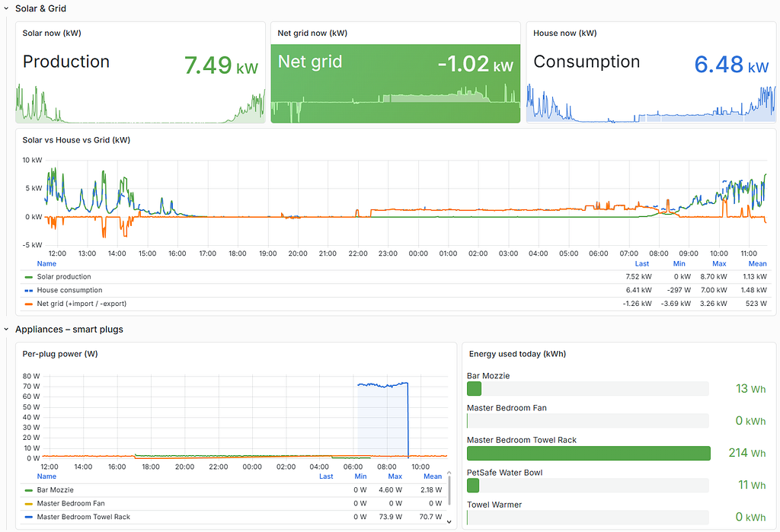Toggle the Bar Mozzie series in Per-plug legend
The height and width of the screenshot is (532, 780).
tap(55, 490)
